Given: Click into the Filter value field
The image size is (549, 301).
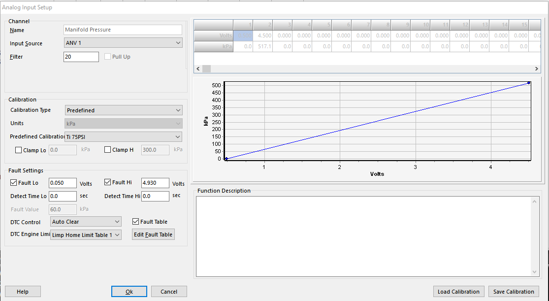Looking at the screenshot, I should 81,57.
